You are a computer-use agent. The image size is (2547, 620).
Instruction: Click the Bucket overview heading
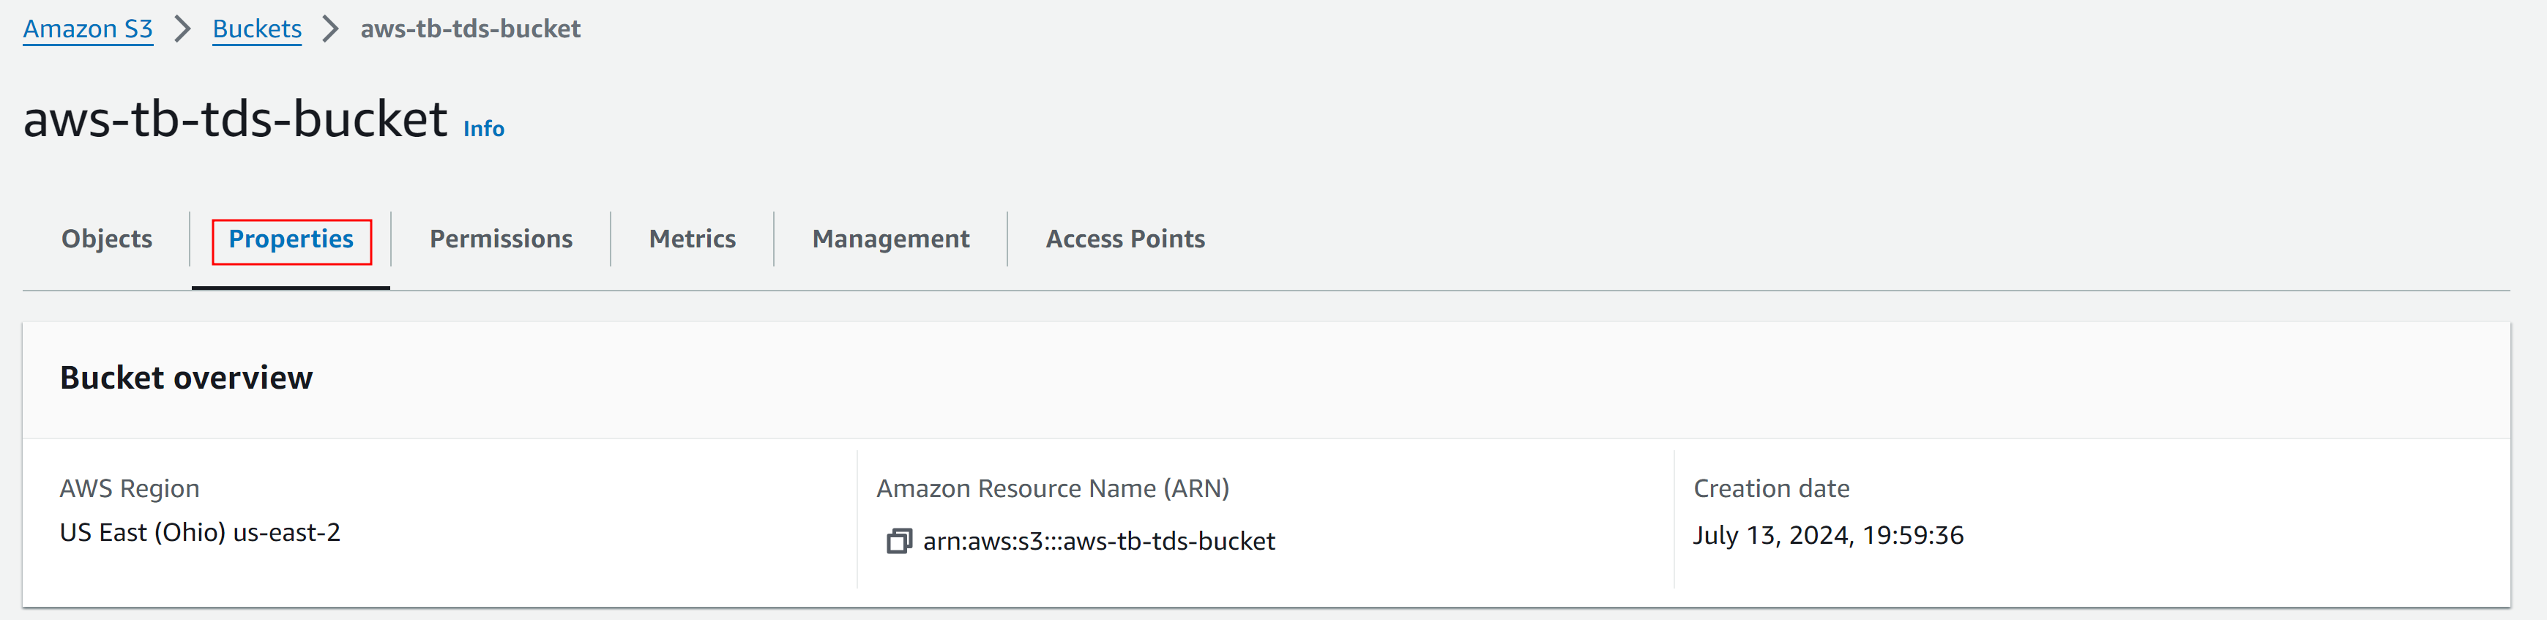pyautogui.click(x=186, y=378)
